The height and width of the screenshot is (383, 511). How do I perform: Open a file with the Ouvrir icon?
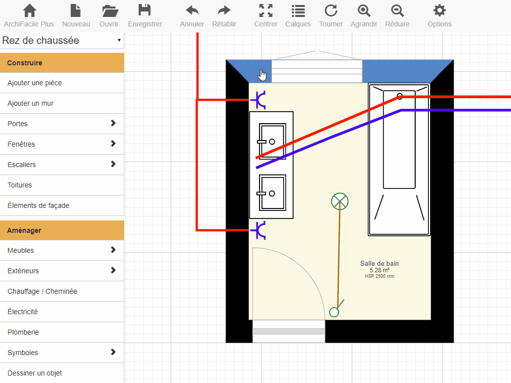click(109, 15)
